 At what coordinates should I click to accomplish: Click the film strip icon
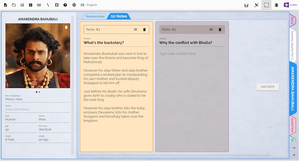[x=277, y=5]
